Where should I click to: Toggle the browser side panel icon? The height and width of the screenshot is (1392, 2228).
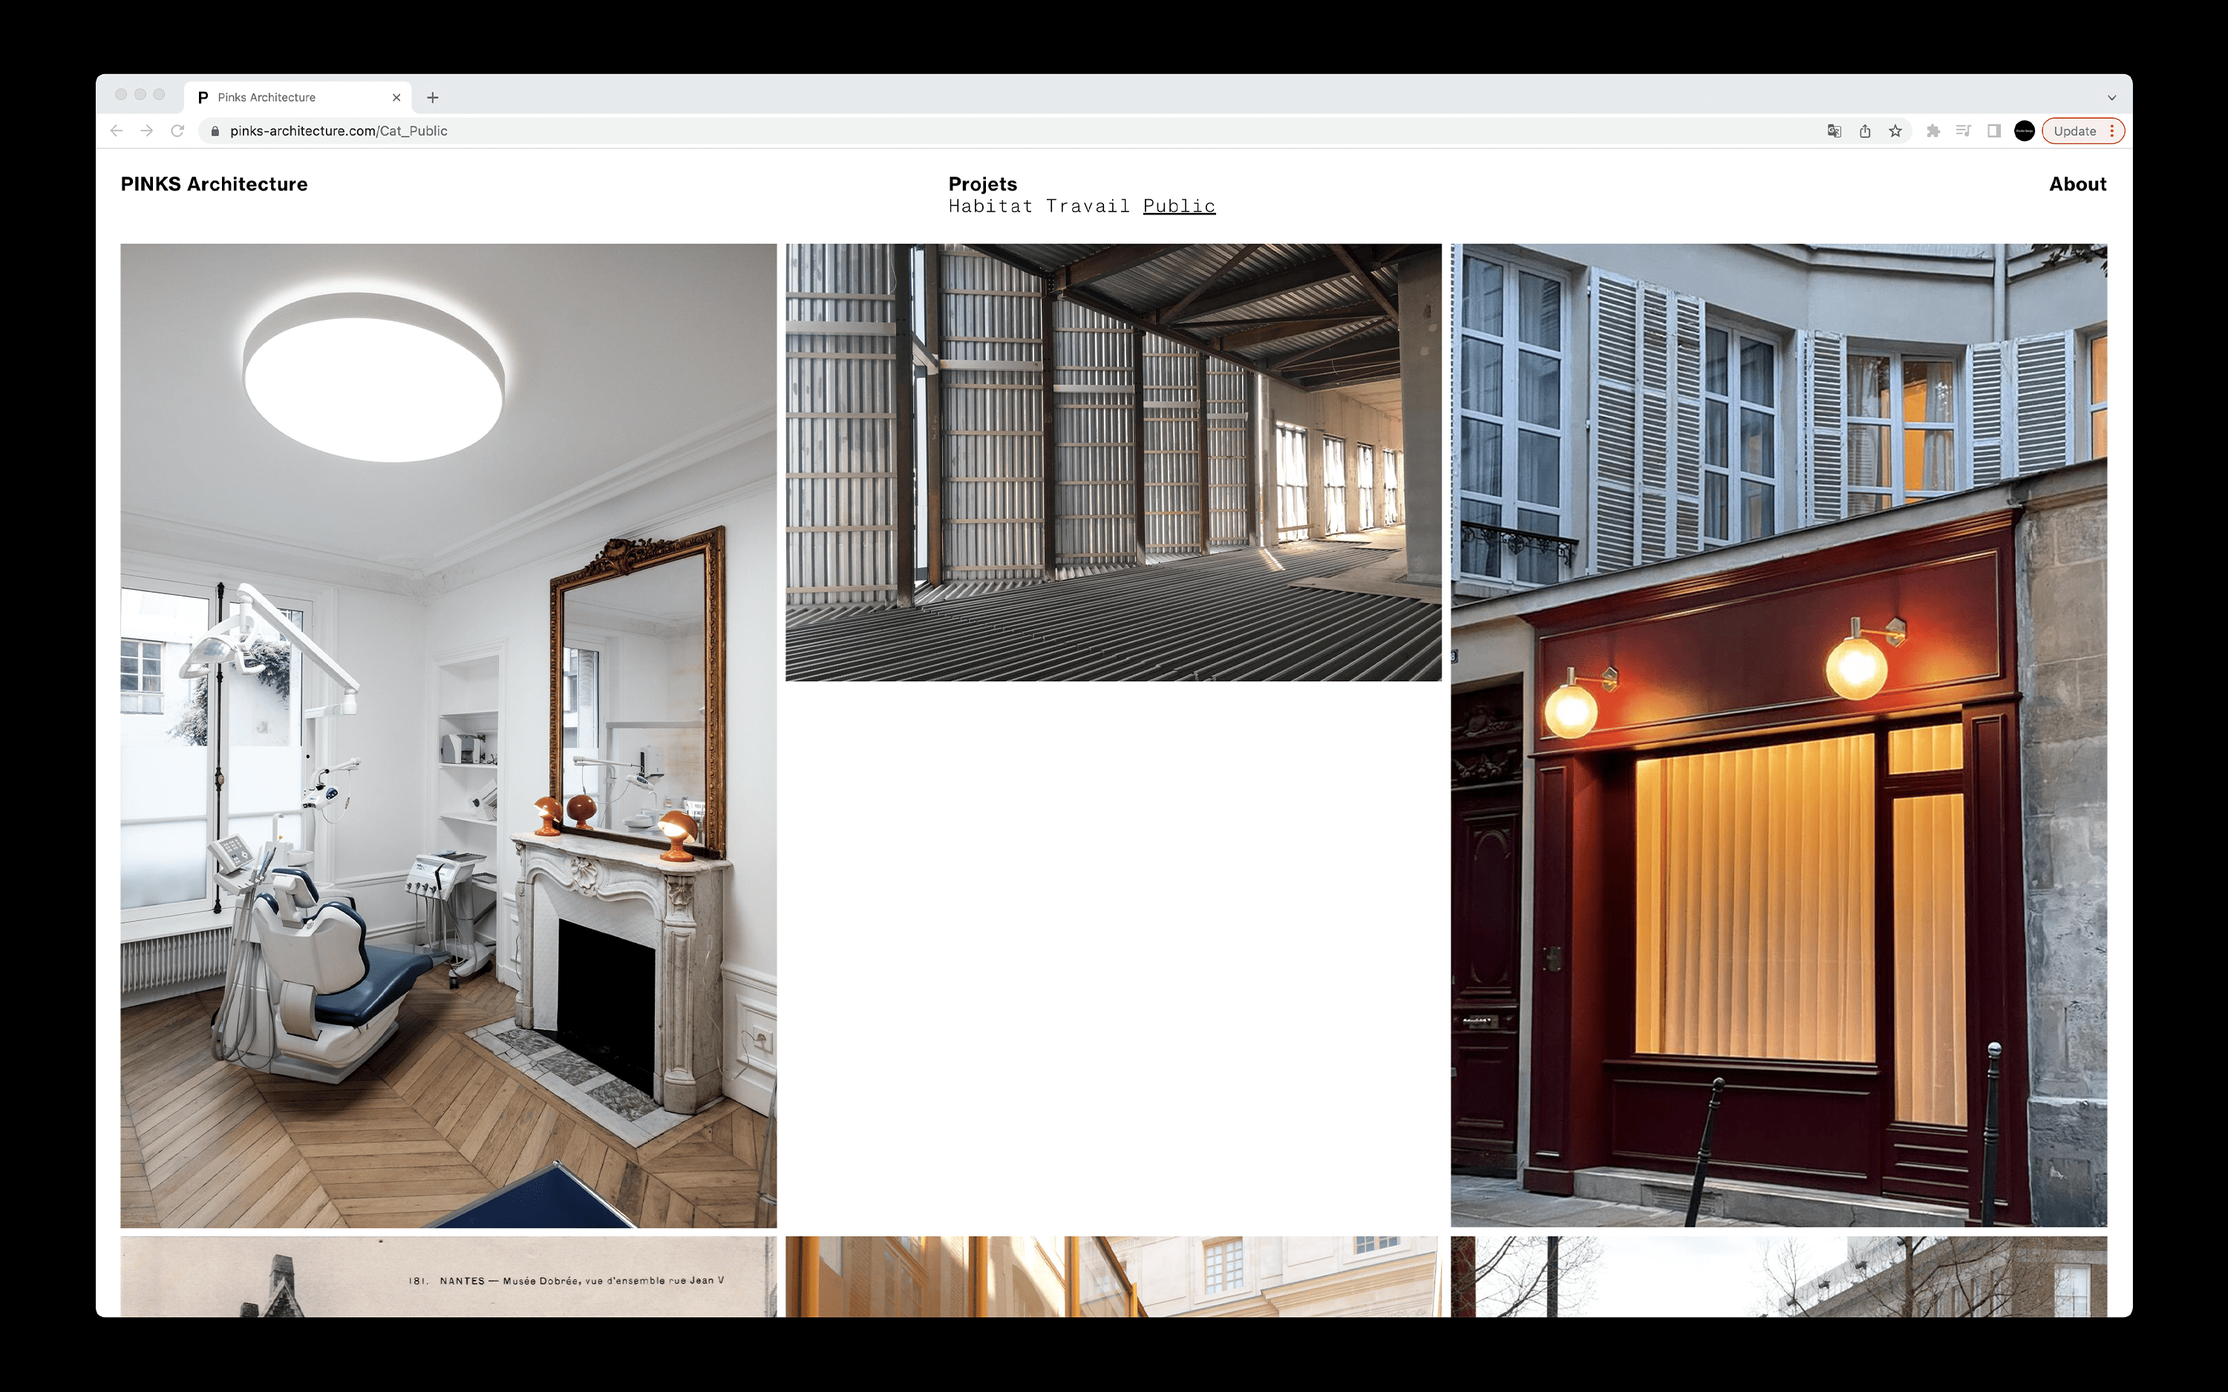point(1993,131)
